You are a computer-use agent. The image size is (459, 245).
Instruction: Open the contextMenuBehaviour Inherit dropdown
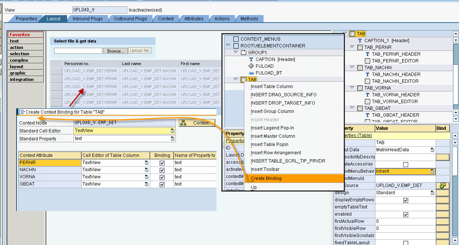coord(433,171)
